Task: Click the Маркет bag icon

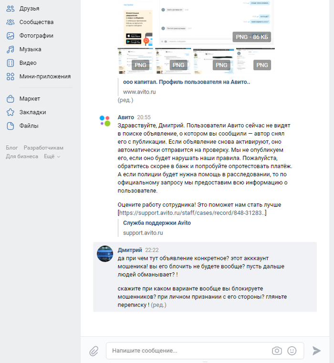Action: coord(10,99)
